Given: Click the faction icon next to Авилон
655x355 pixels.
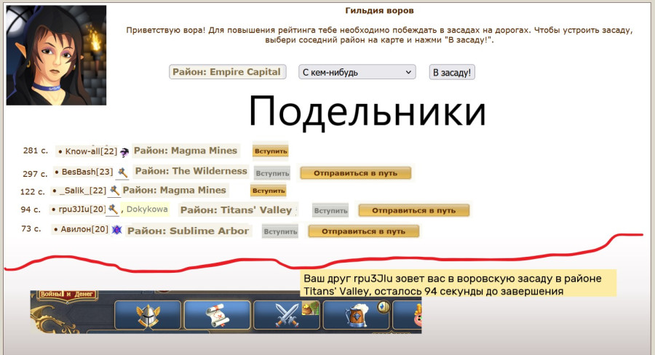Looking at the screenshot, I should coord(116,231).
